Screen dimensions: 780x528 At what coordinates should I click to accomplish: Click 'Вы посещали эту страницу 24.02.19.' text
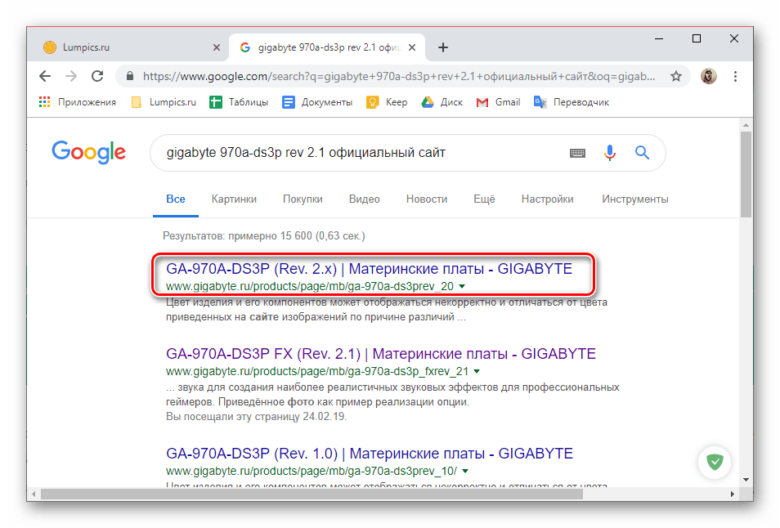point(256,417)
